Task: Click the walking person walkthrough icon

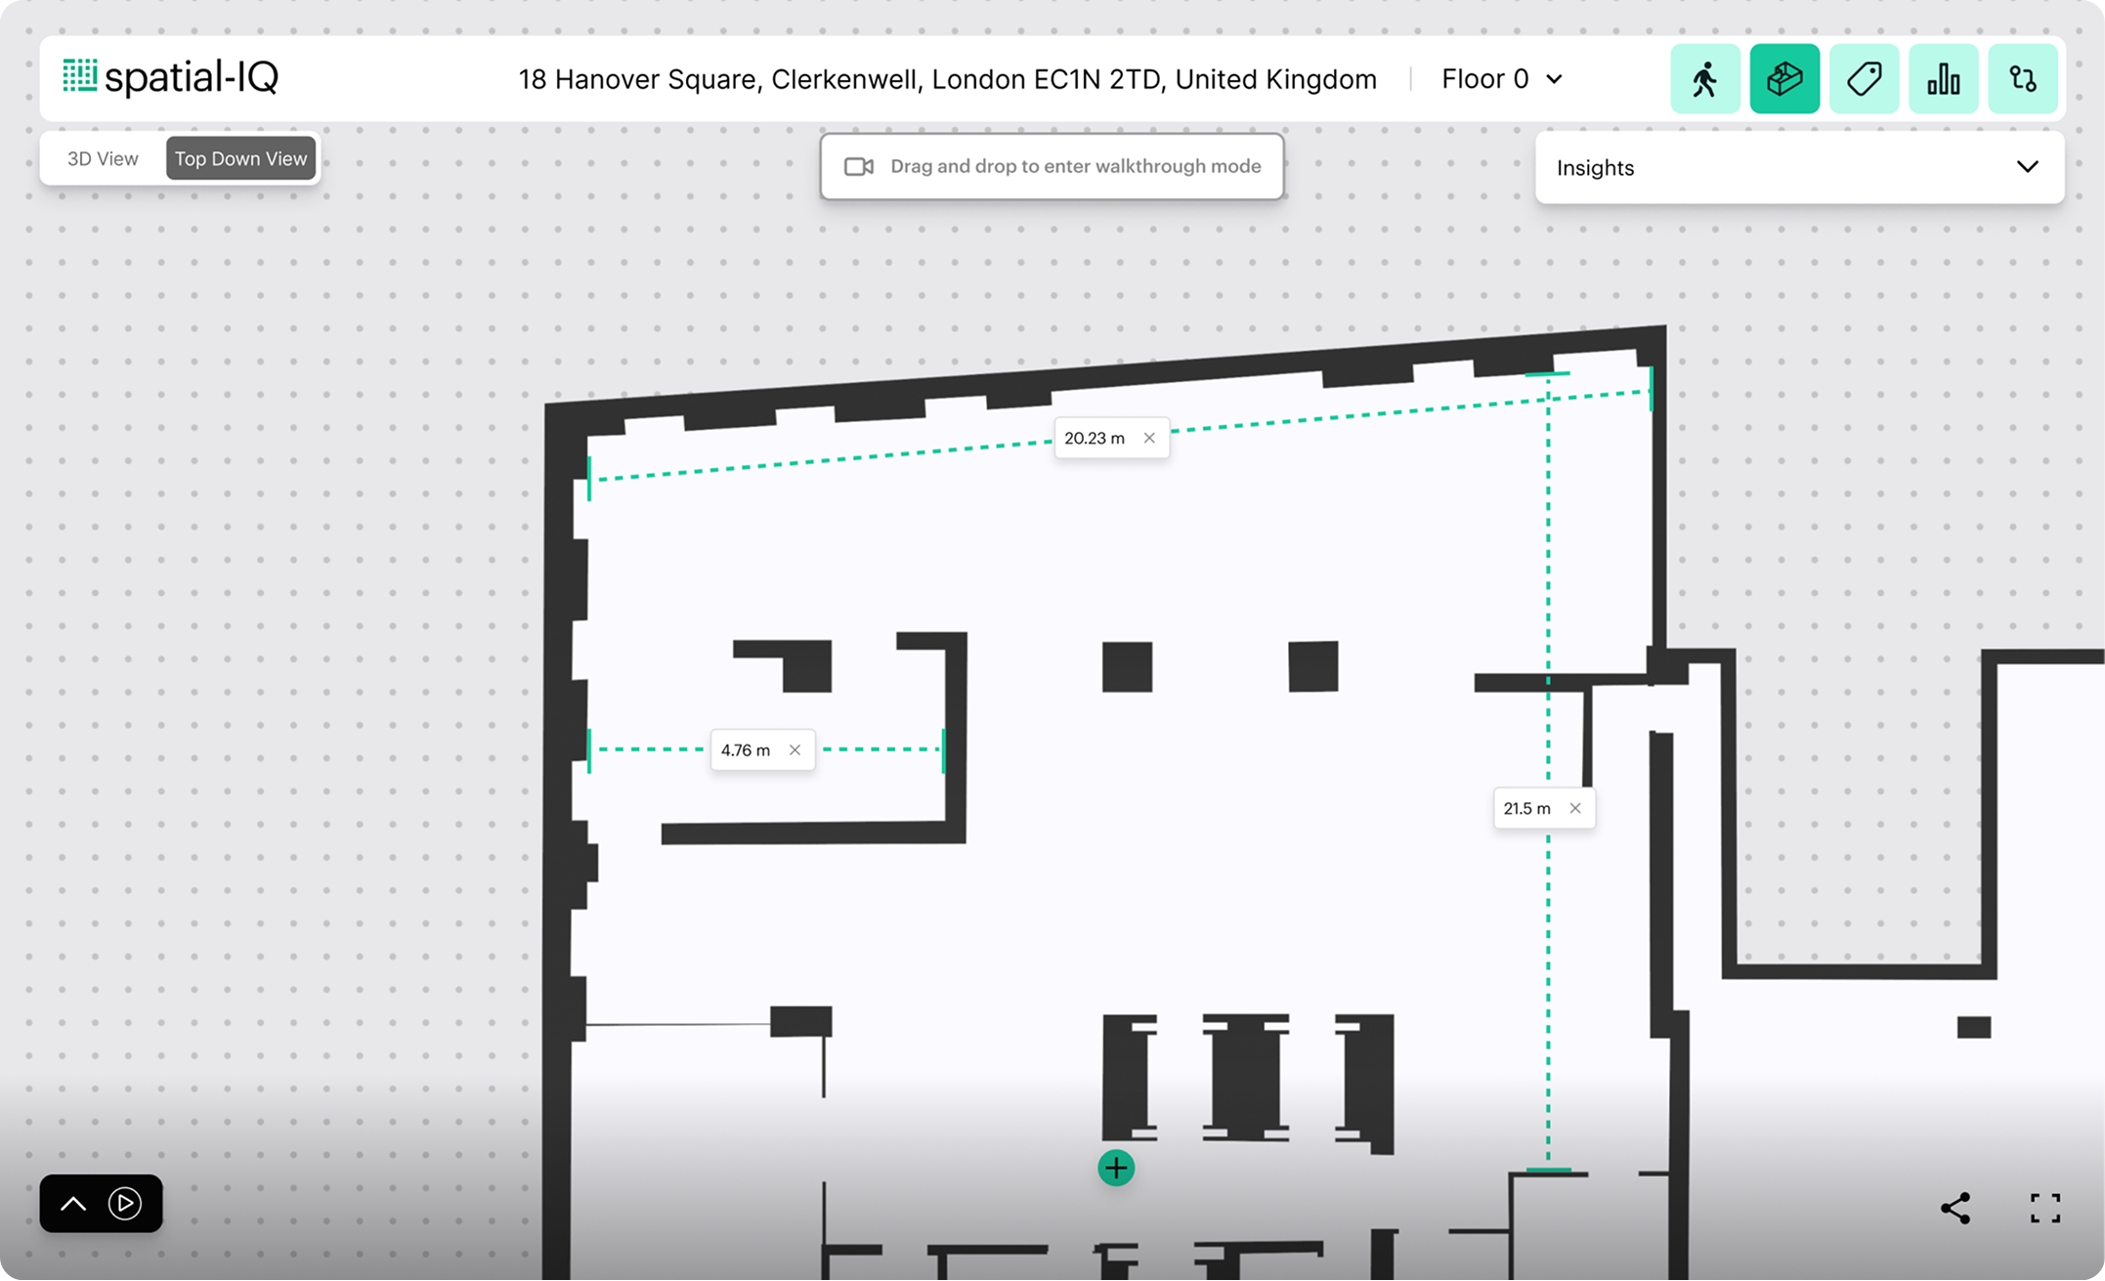Action: (1704, 79)
